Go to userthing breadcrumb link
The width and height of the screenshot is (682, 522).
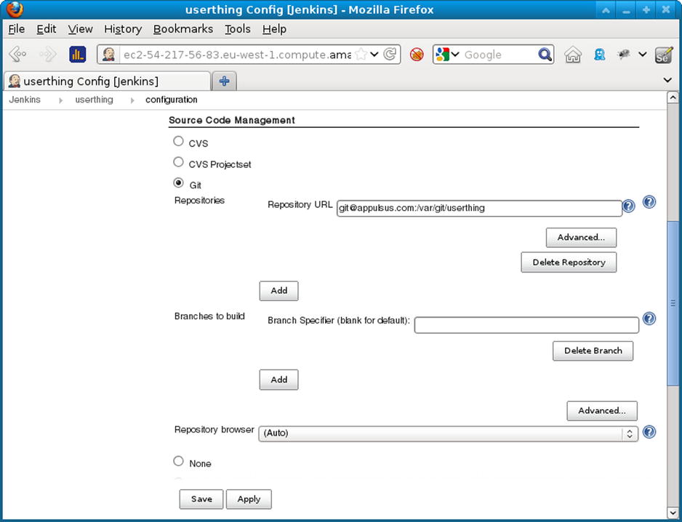[x=94, y=100]
